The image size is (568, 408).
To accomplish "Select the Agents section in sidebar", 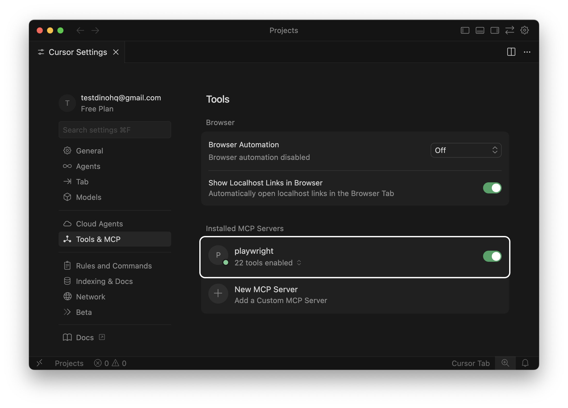I will pyautogui.click(x=88, y=166).
